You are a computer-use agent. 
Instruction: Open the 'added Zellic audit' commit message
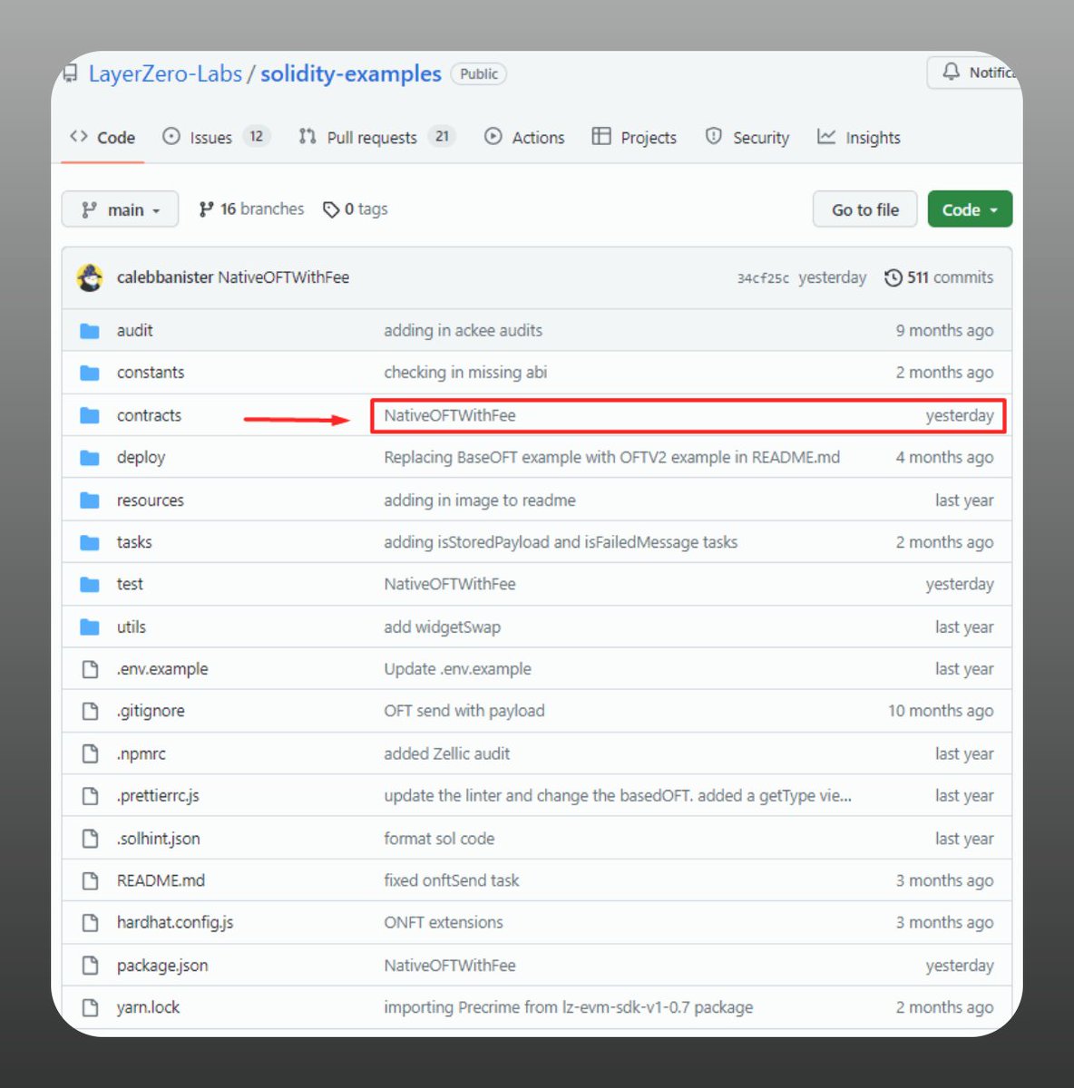(x=447, y=753)
